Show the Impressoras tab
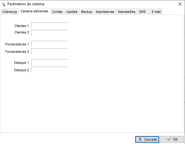 click(x=105, y=12)
